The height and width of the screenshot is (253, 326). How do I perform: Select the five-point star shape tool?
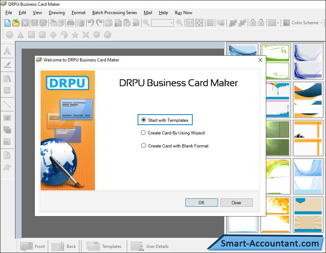[75, 35]
